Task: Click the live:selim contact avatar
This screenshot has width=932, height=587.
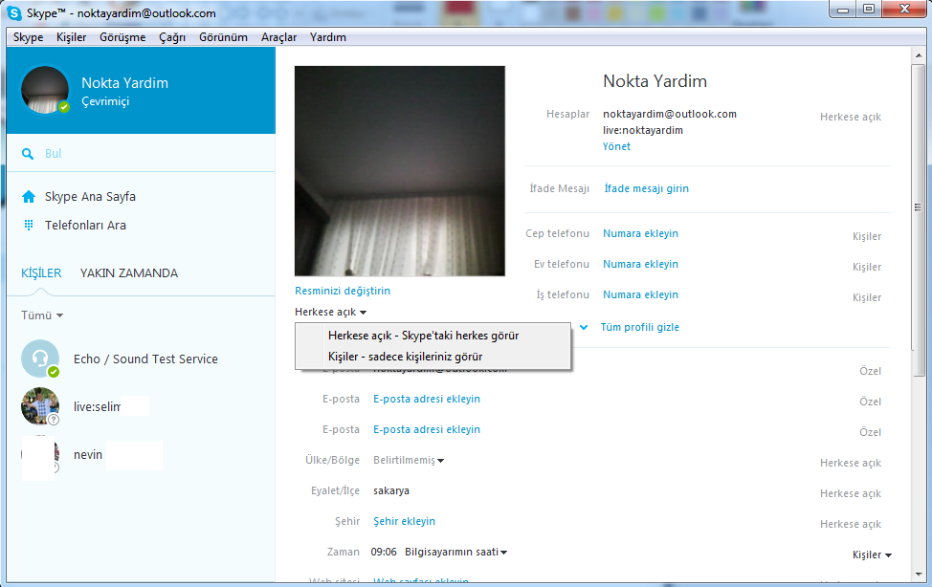Action: 40,406
